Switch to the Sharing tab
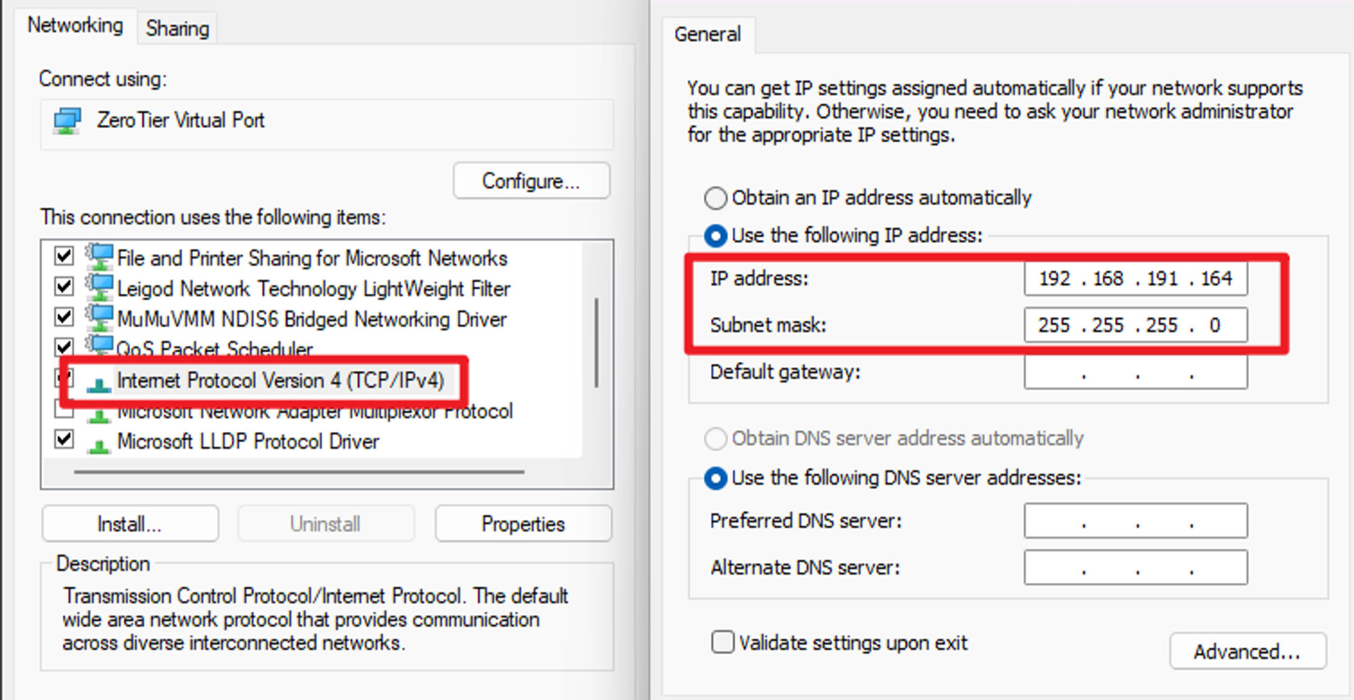The image size is (1354, 700). (x=177, y=28)
